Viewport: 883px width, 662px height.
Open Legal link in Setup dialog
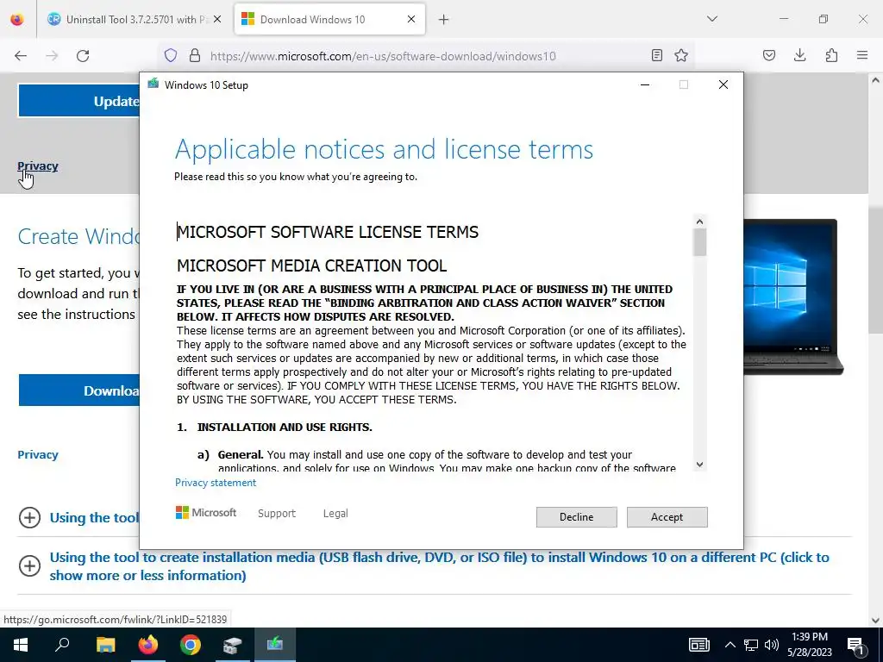[335, 514]
